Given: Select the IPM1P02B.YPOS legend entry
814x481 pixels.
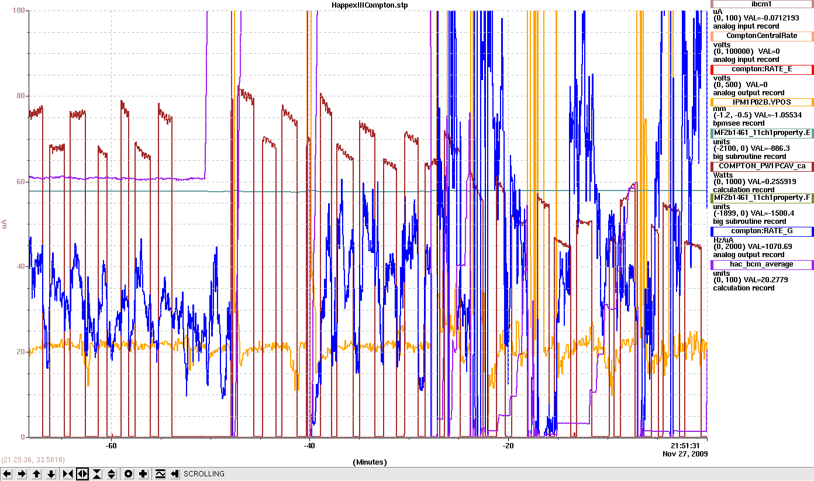Looking at the screenshot, I should coord(762,102).
